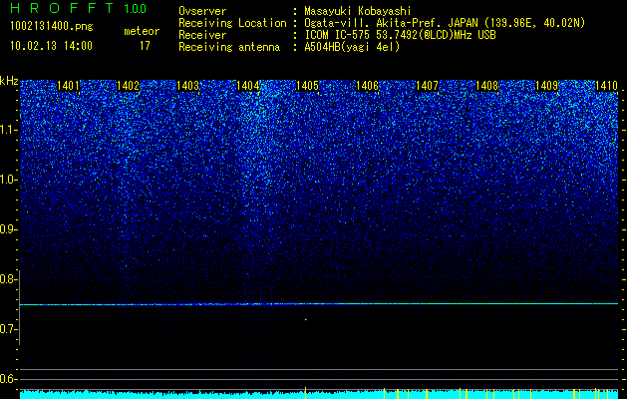Click the gray vertical range bar beside 0.7

(20, 307)
